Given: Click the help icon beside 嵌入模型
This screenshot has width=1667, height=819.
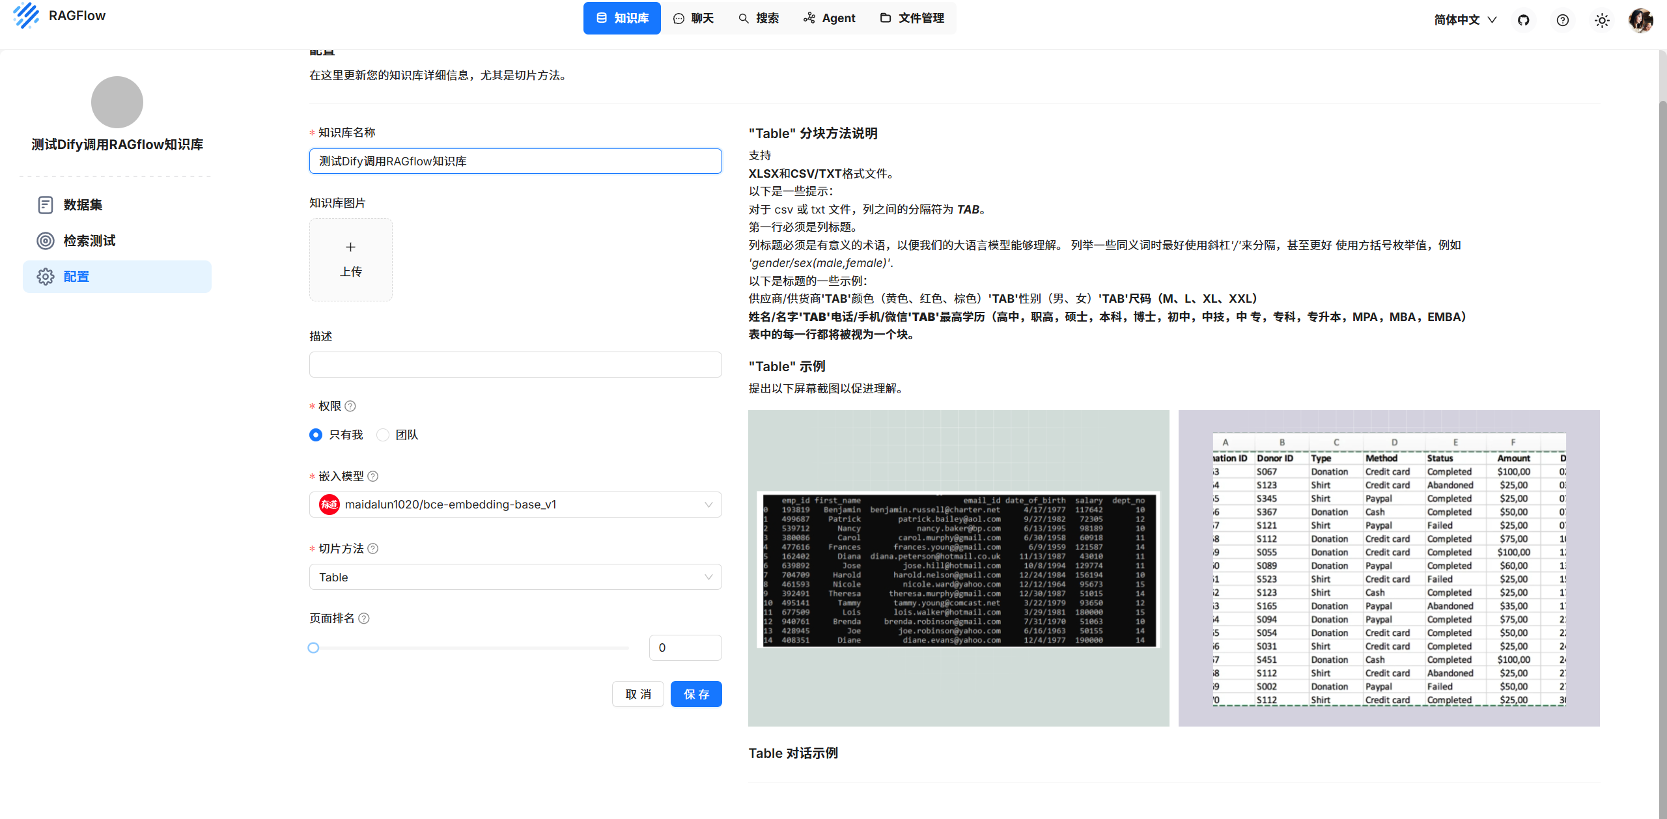Looking at the screenshot, I should click(373, 477).
